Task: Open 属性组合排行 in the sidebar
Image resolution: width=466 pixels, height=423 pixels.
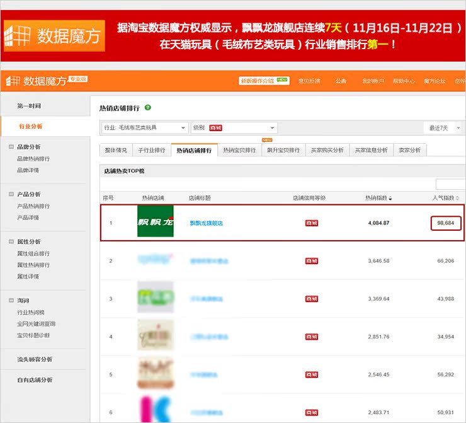Action: 33,253
